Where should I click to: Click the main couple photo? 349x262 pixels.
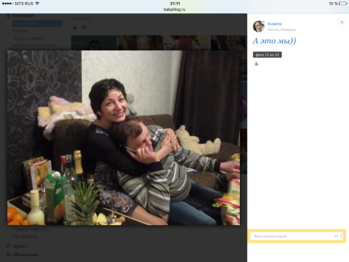click(123, 137)
